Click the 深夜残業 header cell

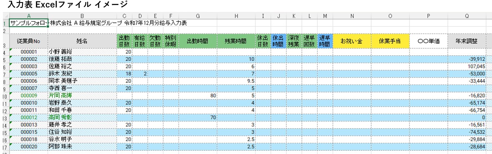pyautogui.click(x=294, y=41)
